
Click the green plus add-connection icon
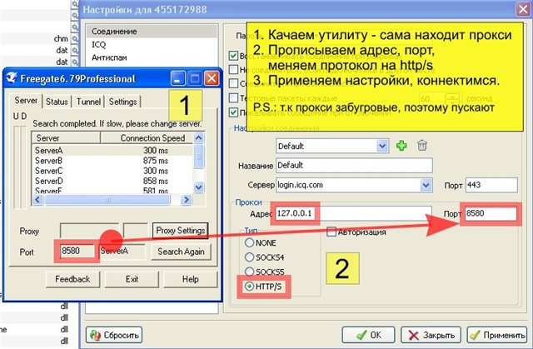tap(401, 146)
